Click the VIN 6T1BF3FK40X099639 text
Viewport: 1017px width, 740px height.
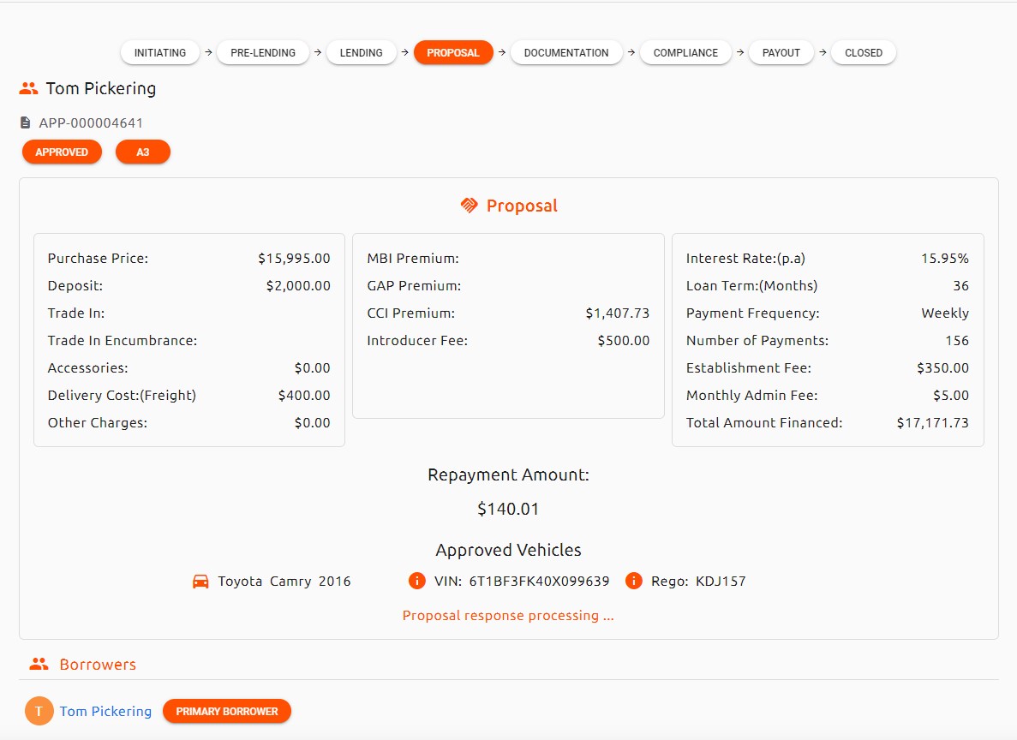click(x=540, y=581)
